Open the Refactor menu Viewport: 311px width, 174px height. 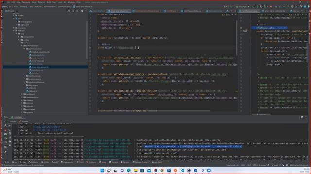[41, 2]
